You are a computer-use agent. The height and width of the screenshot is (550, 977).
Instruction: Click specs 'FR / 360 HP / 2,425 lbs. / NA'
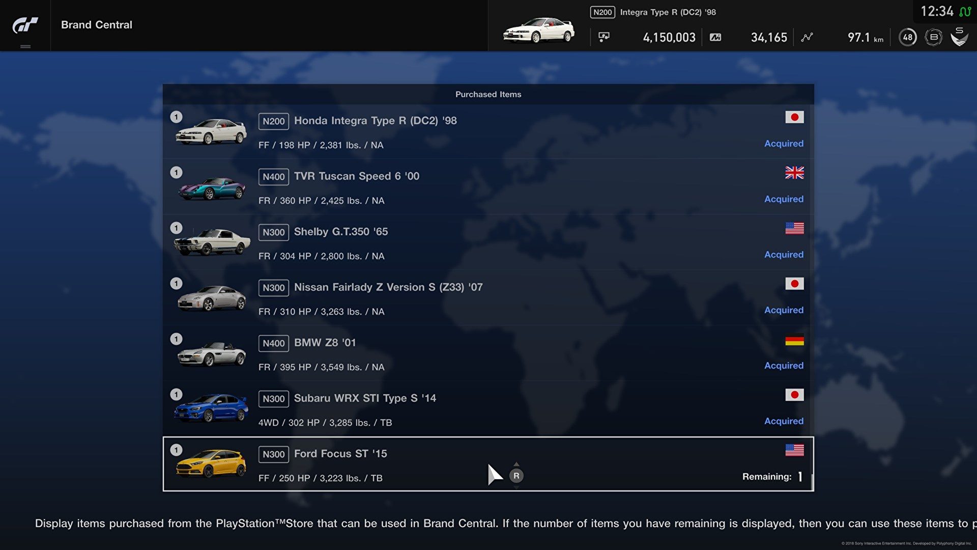coord(322,201)
